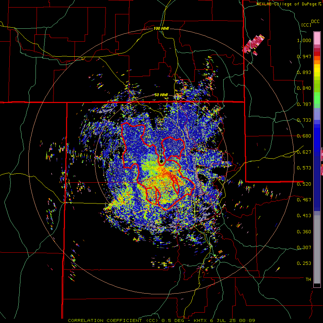Image resolution: width=323 pixels, height=323 pixels.
Task: Click the 0.307 scale value
Action: point(304,248)
